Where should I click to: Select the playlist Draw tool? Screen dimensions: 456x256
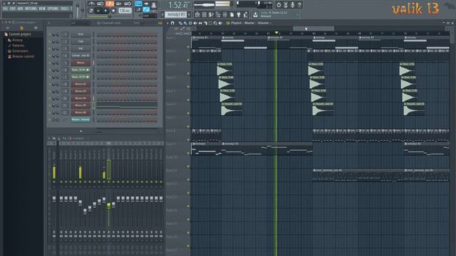(x=180, y=23)
